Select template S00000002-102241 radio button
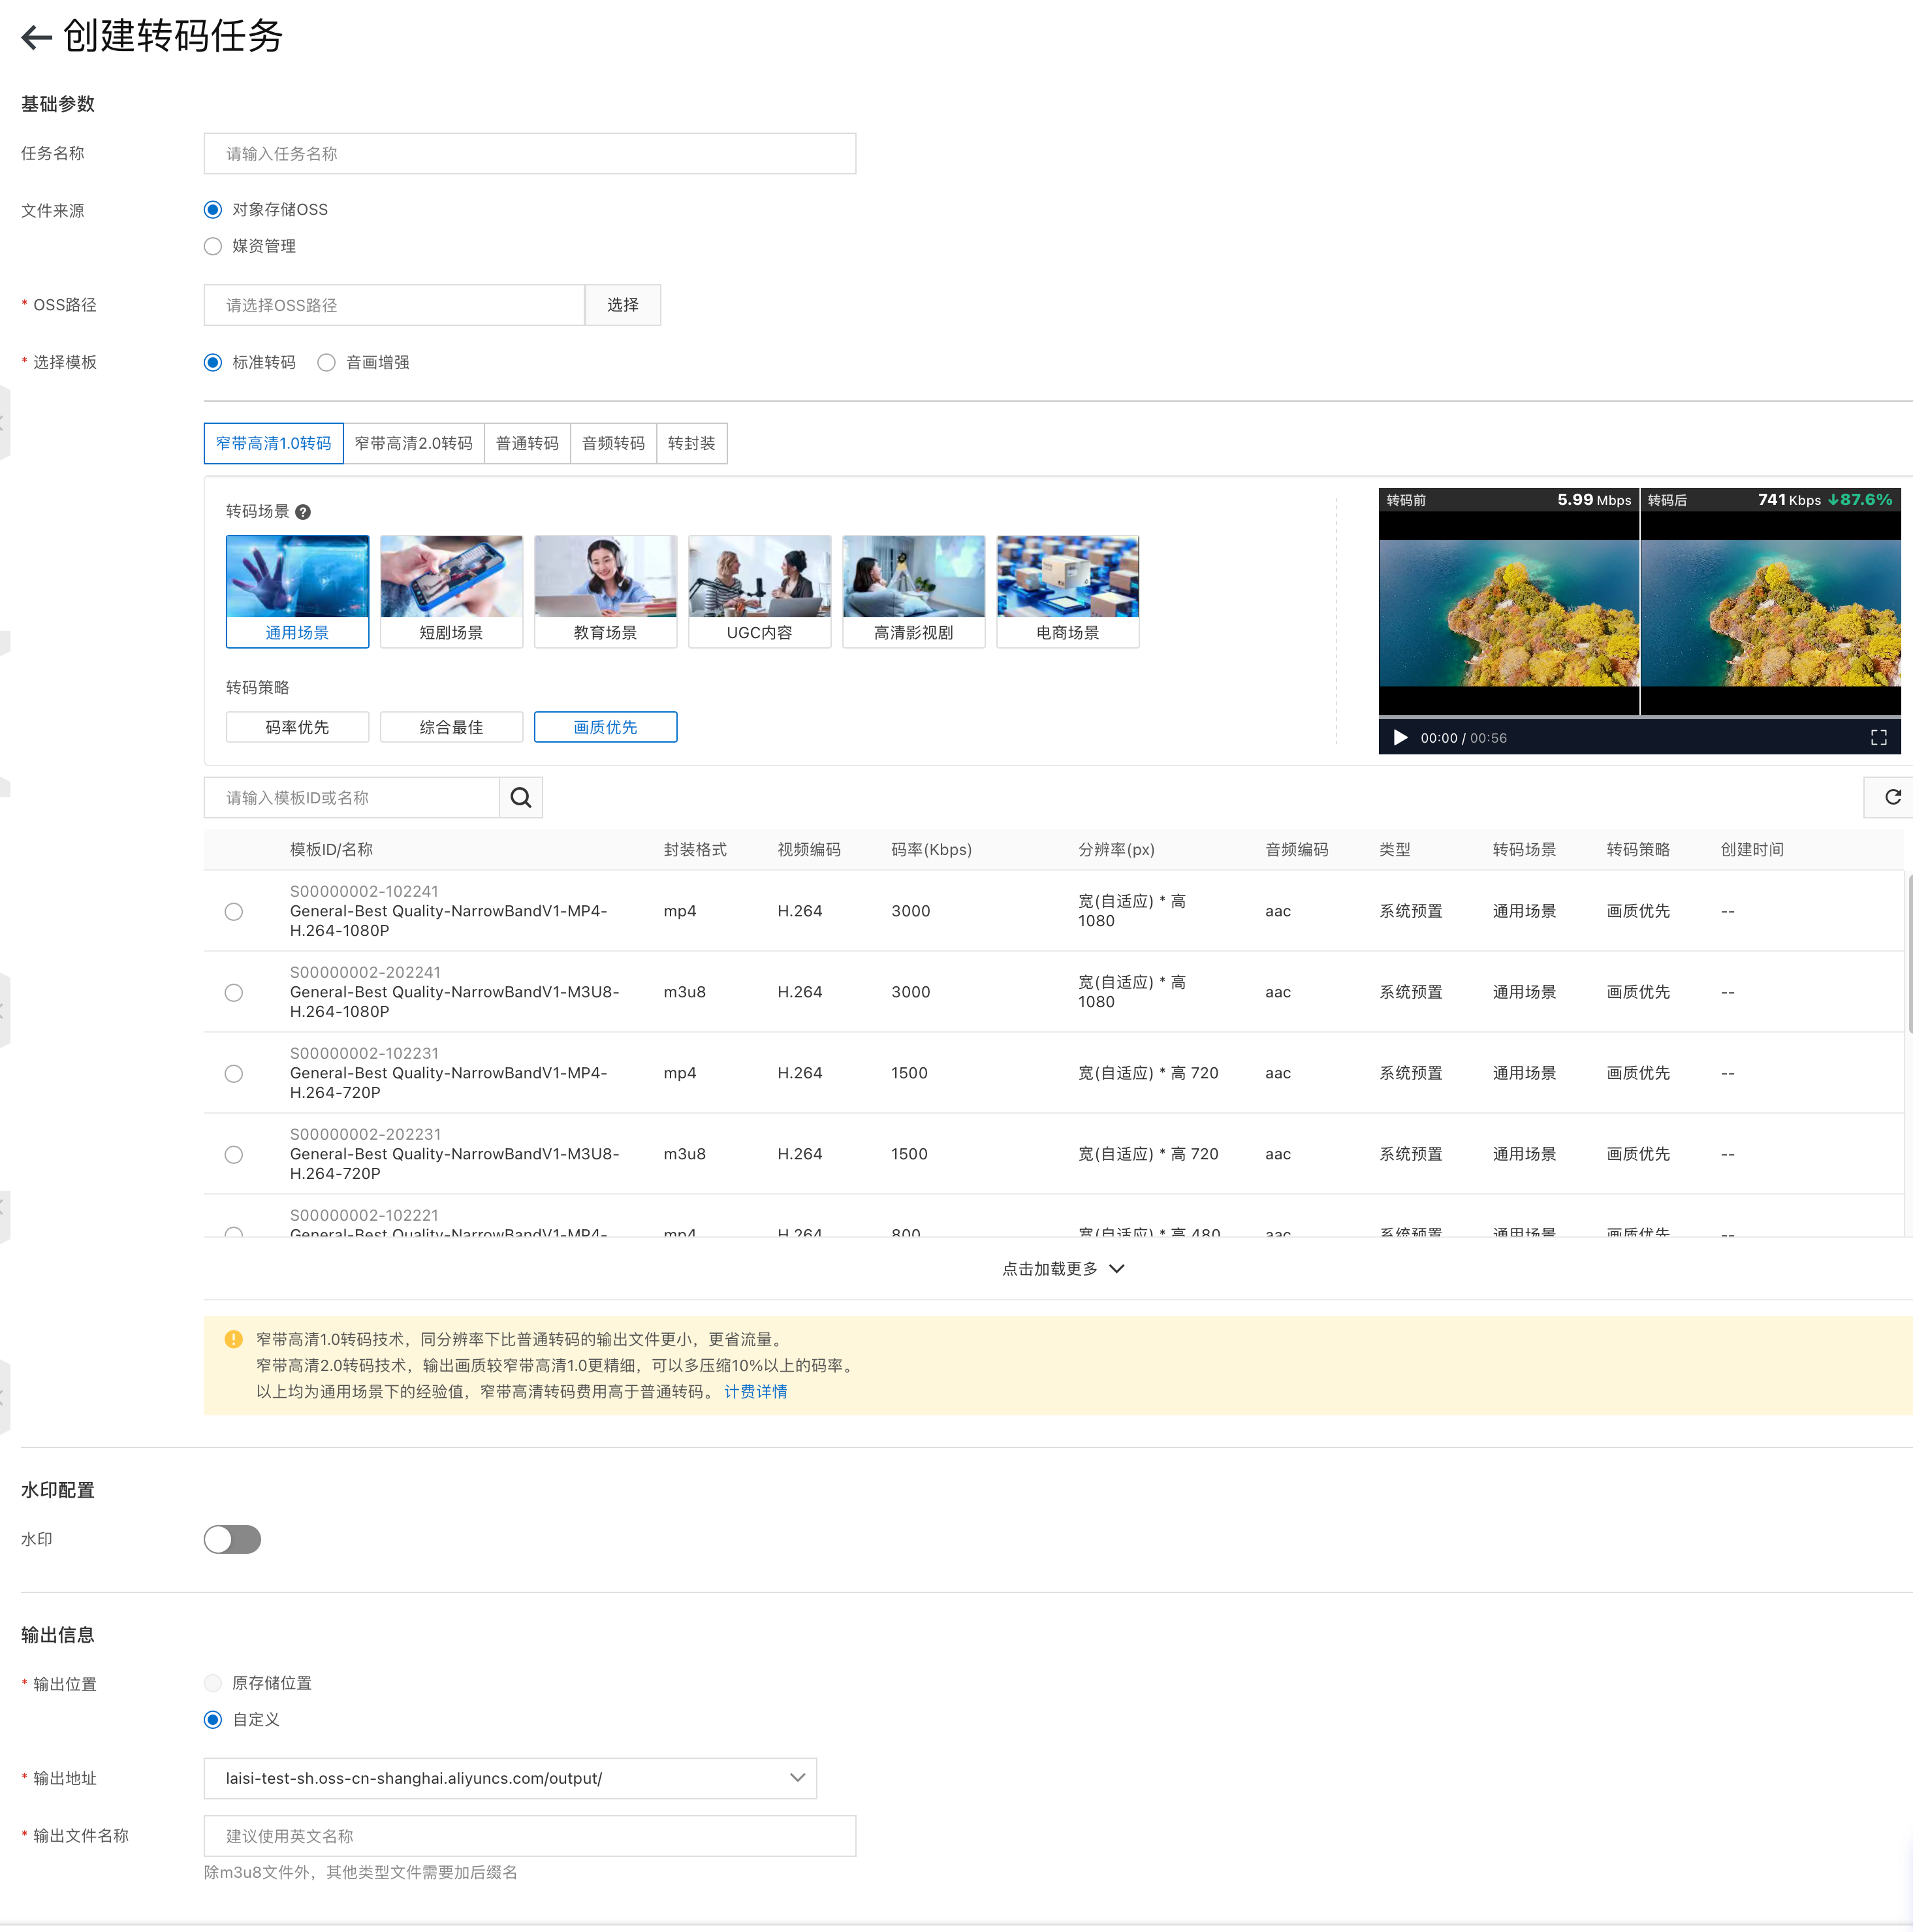Viewport: 1913px width, 1932px height. pyautogui.click(x=234, y=911)
